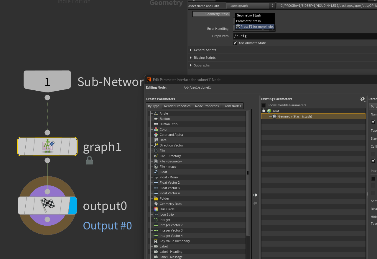
Task: Select the Button Strip parameter type
Action: click(168, 124)
